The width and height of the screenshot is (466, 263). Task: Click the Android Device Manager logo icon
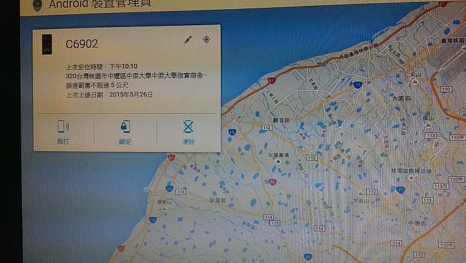[x=37, y=5]
